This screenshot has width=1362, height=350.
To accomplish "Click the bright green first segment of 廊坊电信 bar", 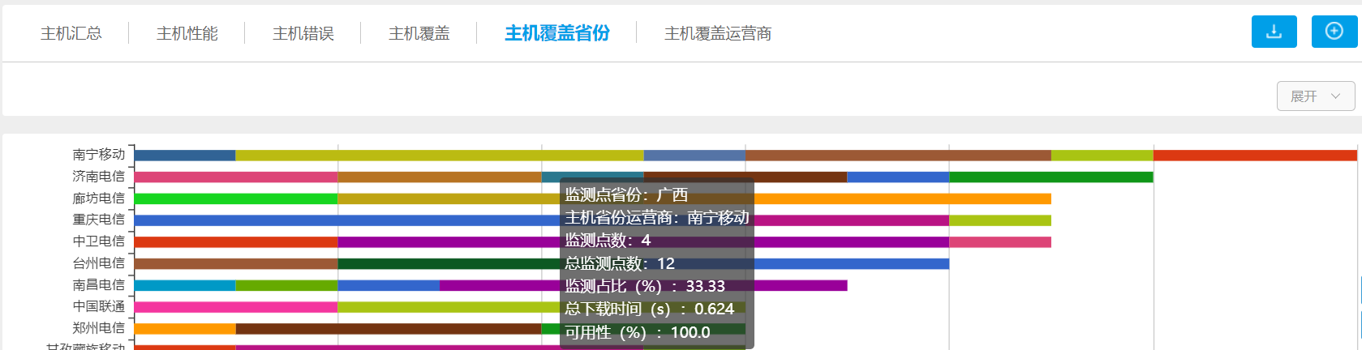I will (x=235, y=198).
